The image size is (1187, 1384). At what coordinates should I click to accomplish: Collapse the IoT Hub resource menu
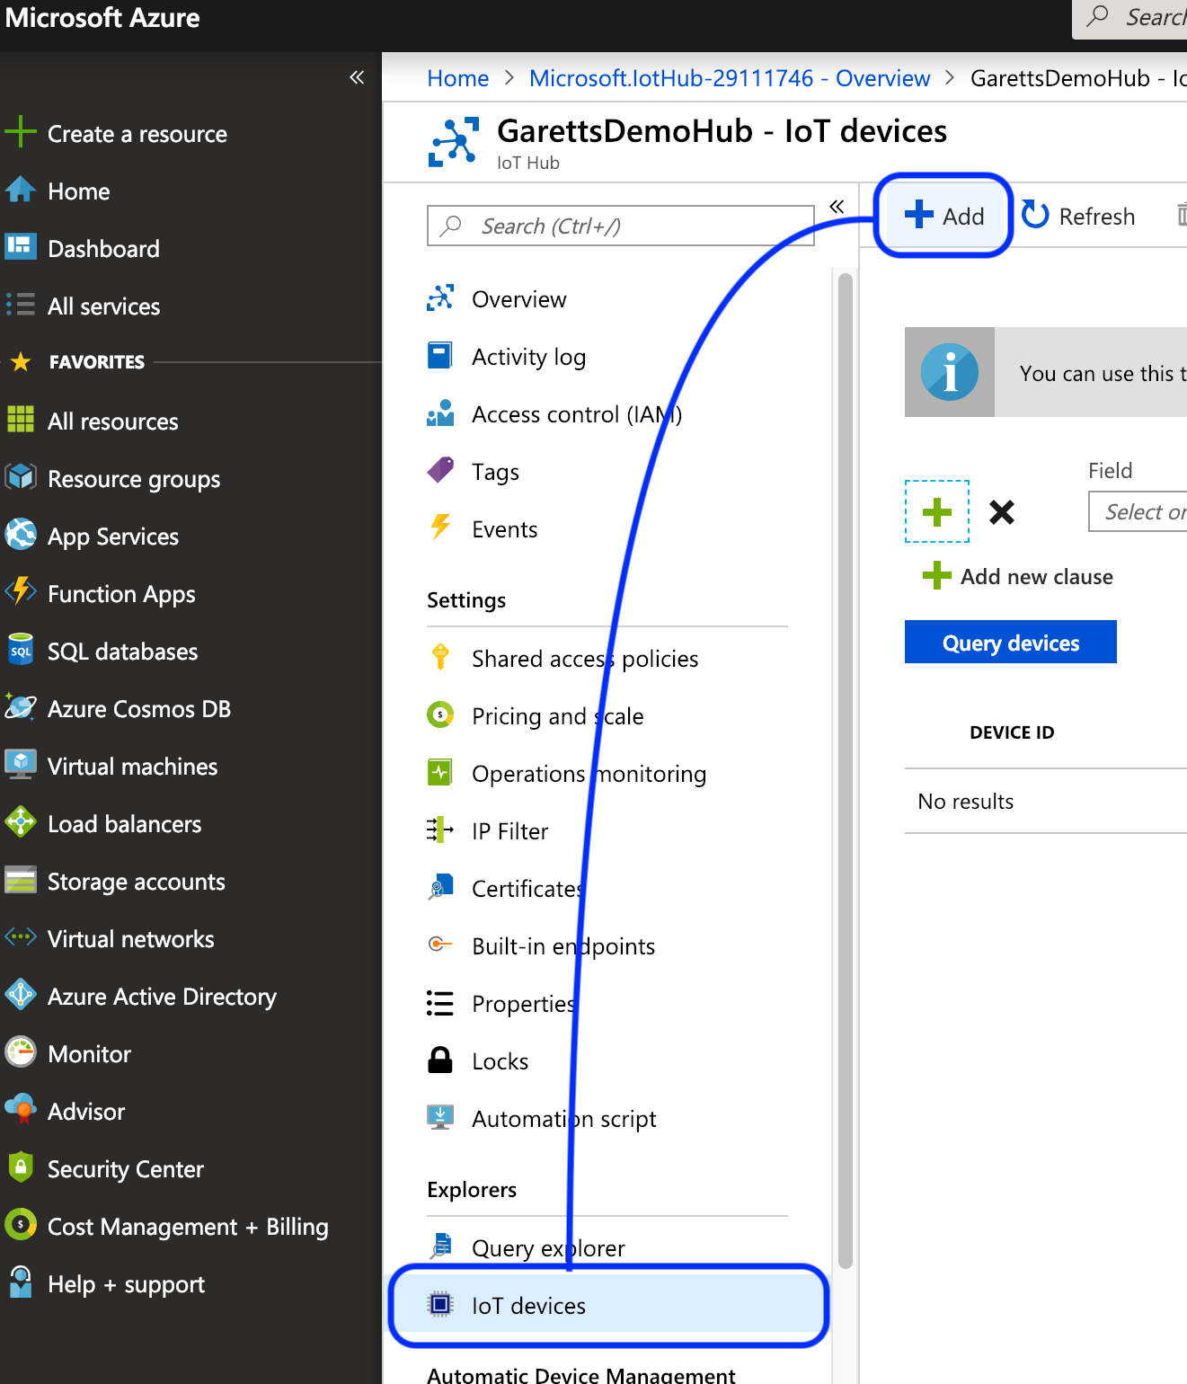click(837, 207)
